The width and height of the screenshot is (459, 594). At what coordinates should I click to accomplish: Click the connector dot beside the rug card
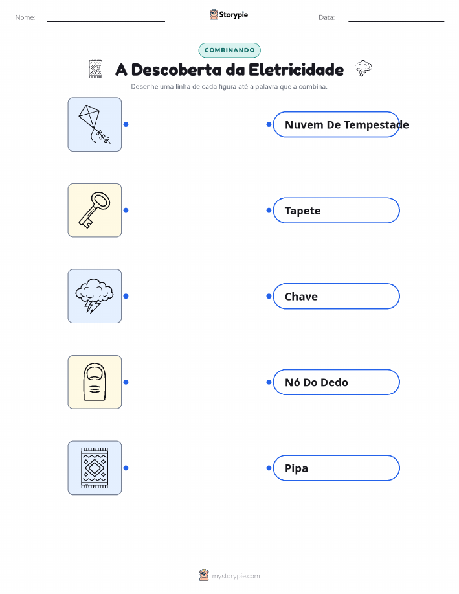tap(126, 468)
